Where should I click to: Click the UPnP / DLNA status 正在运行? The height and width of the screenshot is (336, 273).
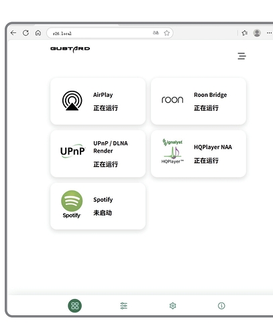(105, 165)
